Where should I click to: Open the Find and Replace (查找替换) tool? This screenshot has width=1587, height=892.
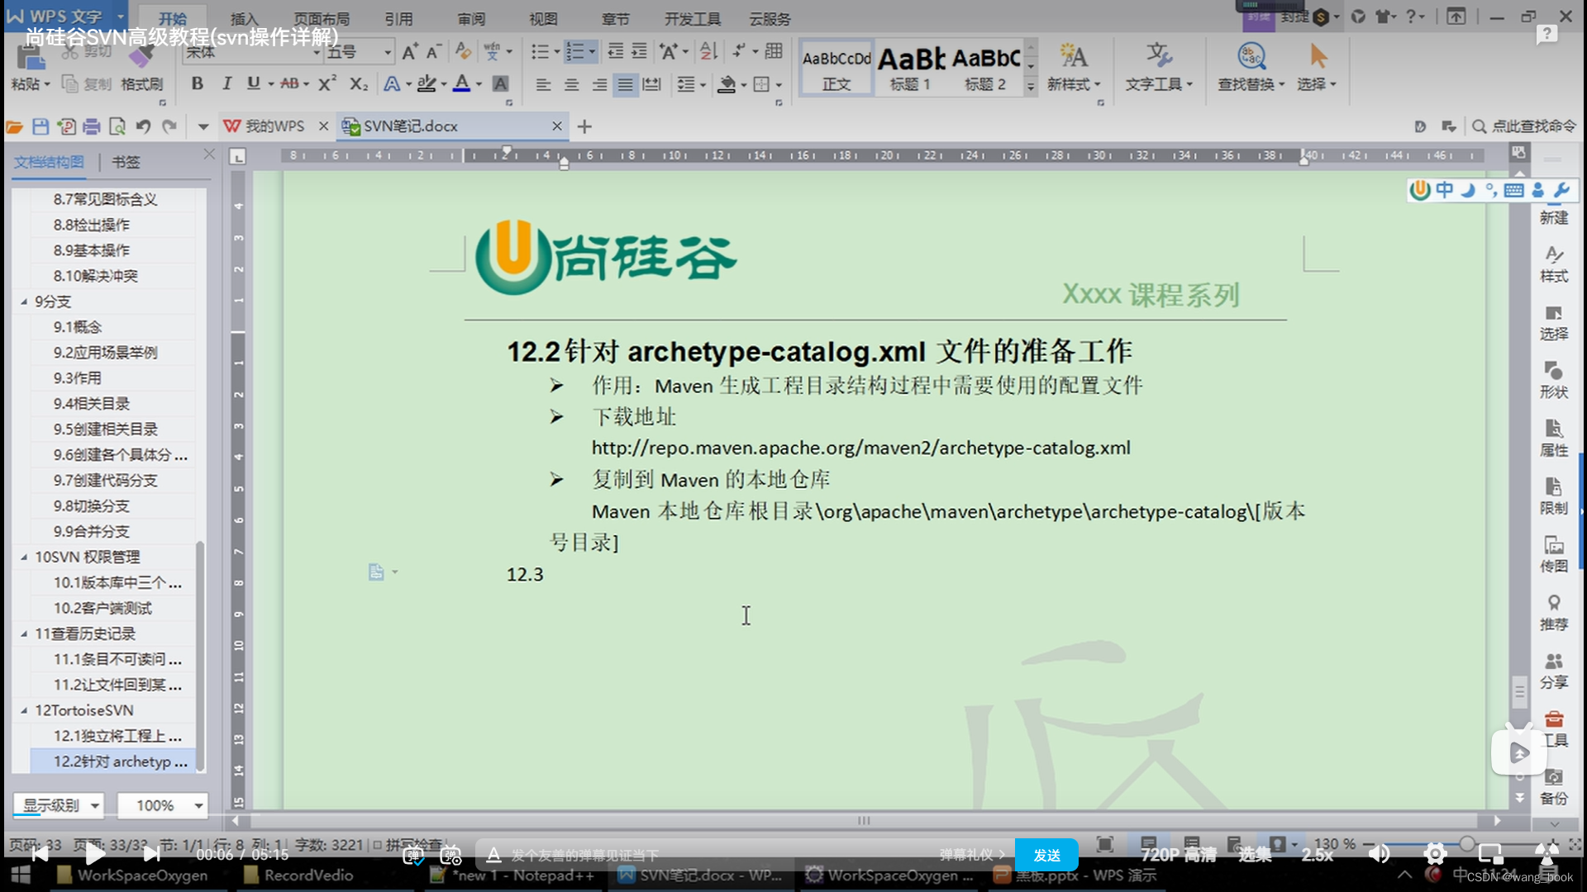1251,66
